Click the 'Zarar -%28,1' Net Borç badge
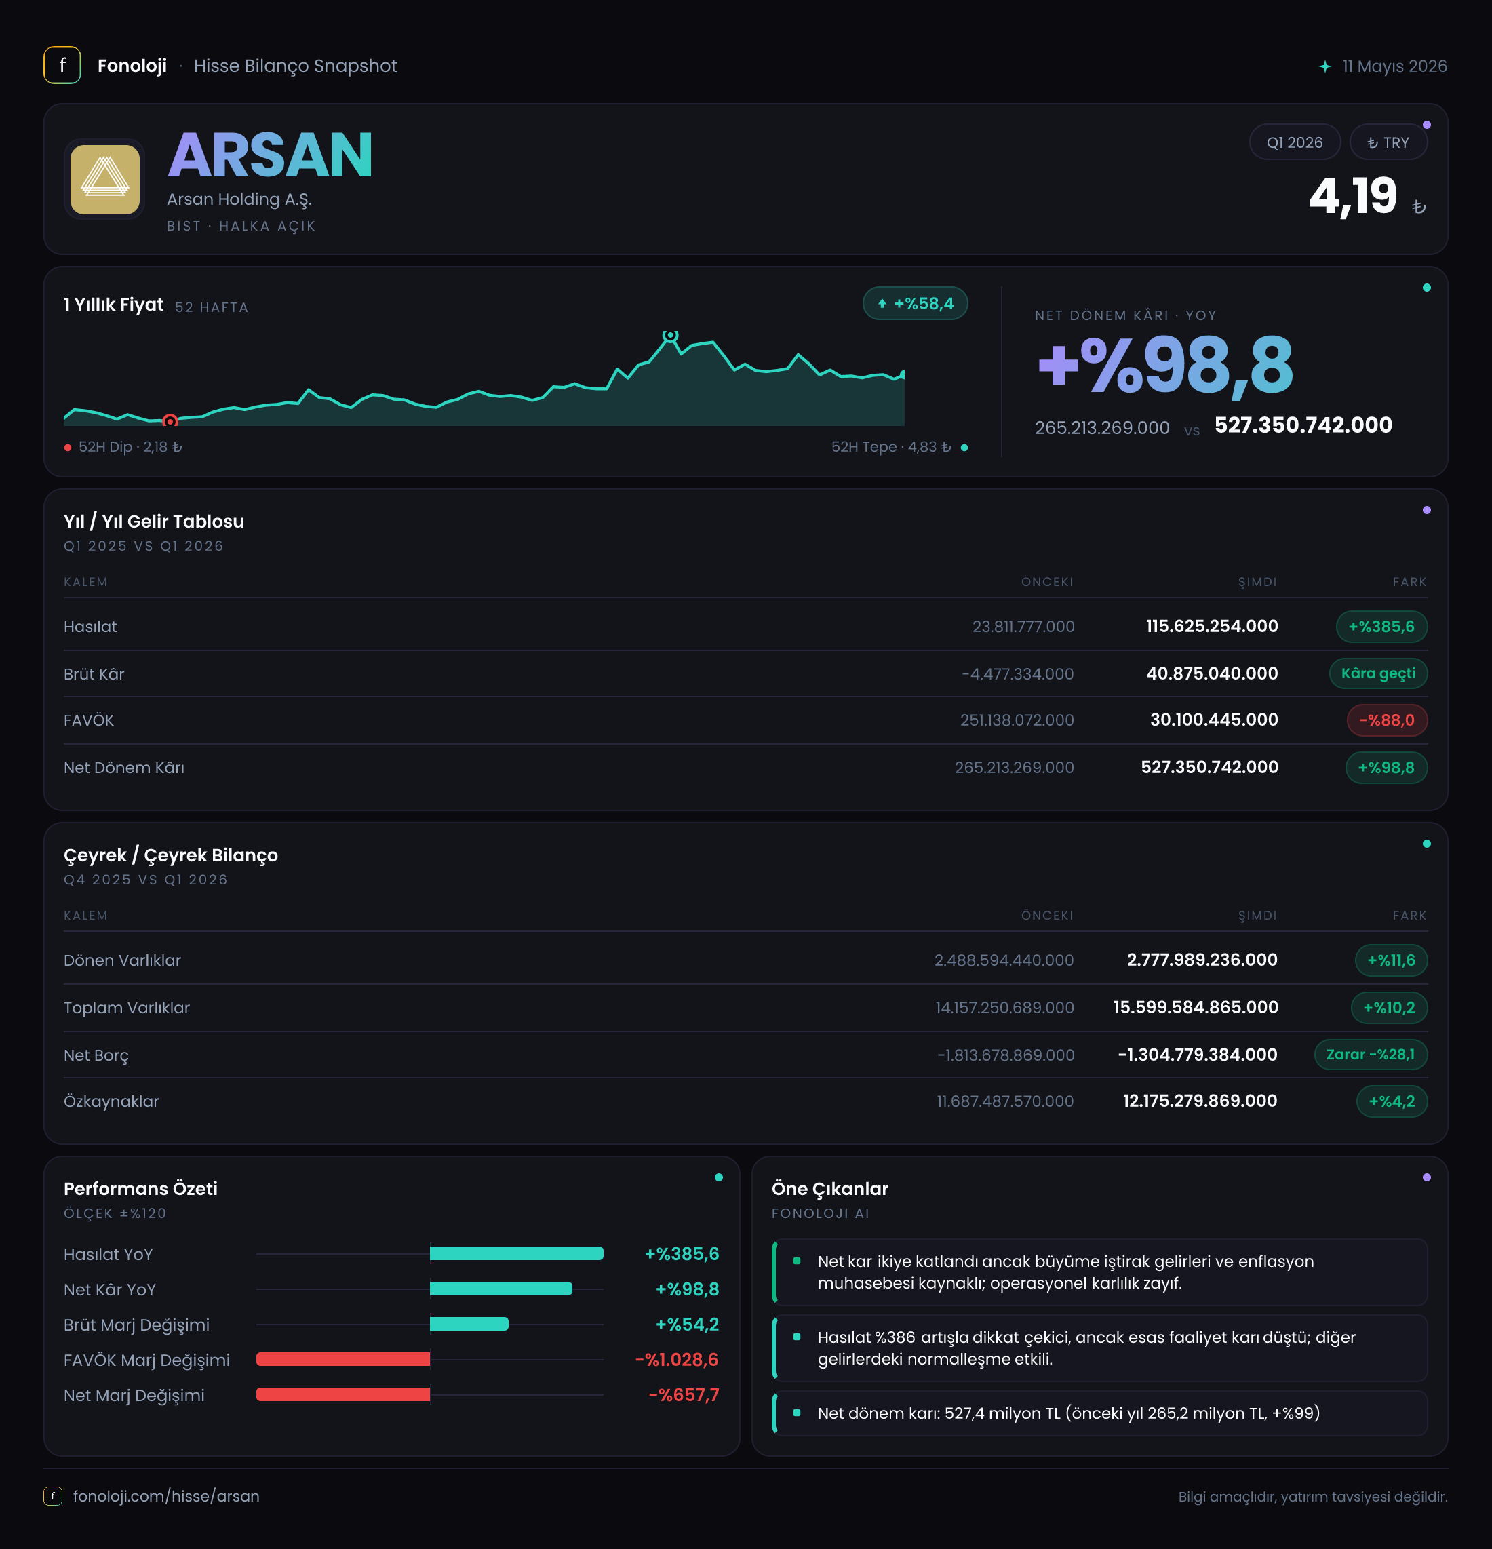The width and height of the screenshot is (1492, 1549). pos(1371,1055)
